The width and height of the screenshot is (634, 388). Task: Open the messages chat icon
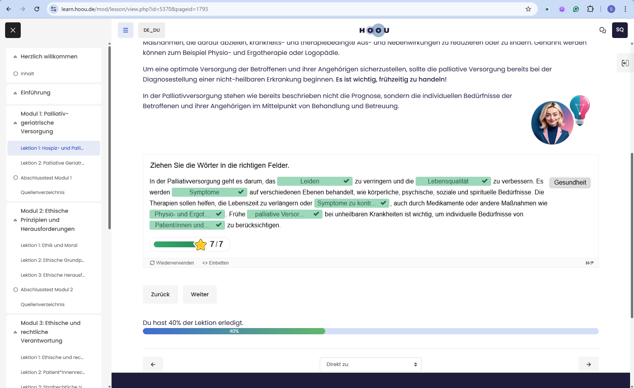(x=603, y=30)
